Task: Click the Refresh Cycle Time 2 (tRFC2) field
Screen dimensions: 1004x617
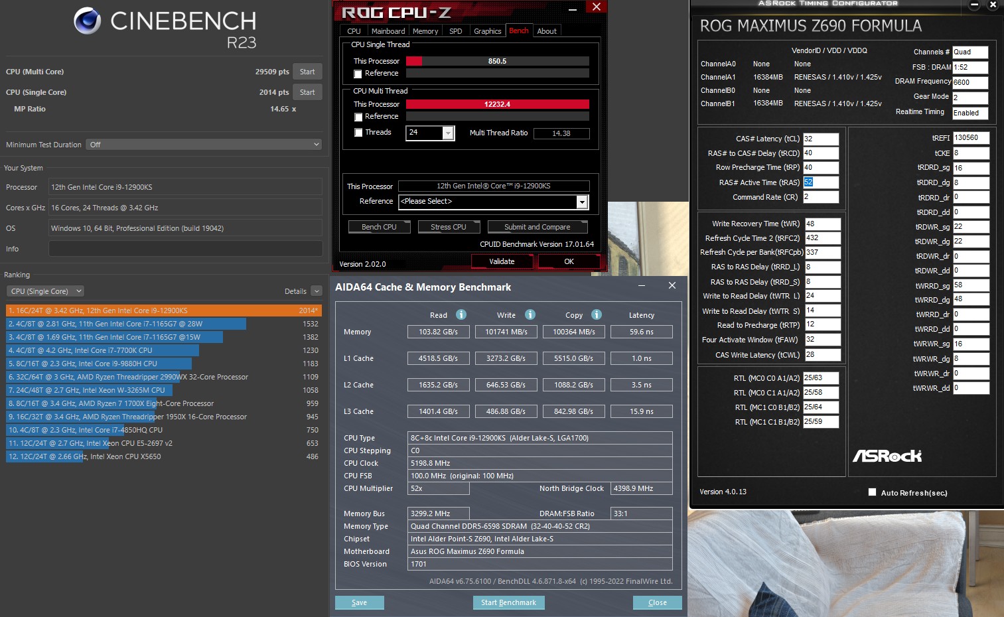Action: tap(823, 238)
